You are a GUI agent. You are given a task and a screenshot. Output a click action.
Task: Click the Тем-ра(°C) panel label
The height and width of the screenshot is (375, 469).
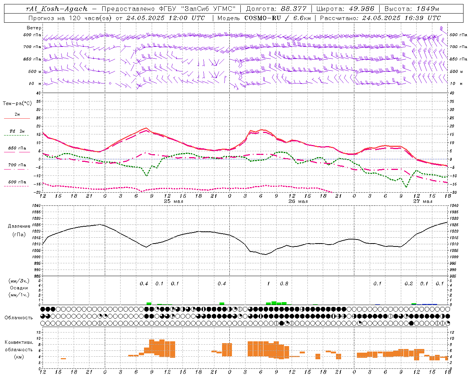coord(17,104)
